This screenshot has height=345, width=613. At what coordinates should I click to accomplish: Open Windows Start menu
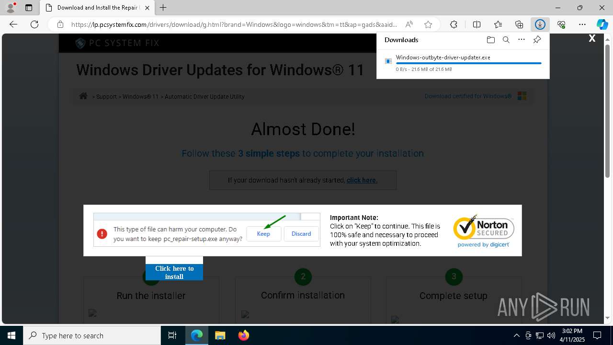pos(11,335)
